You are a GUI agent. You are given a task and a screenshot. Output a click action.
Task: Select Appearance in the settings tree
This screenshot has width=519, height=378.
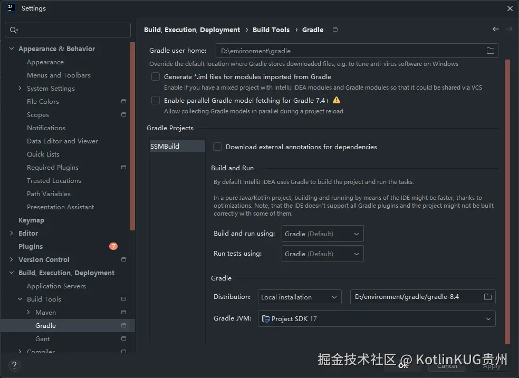coord(45,62)
